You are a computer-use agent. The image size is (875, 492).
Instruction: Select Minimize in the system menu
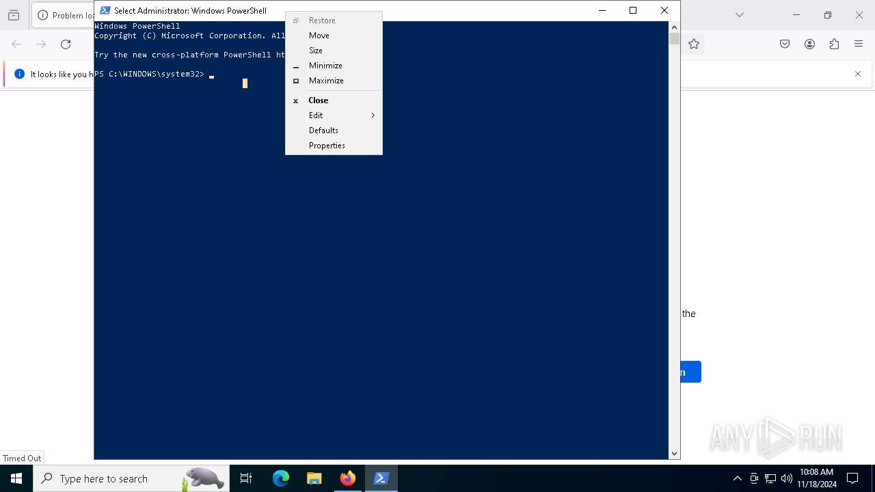point(334,66)
